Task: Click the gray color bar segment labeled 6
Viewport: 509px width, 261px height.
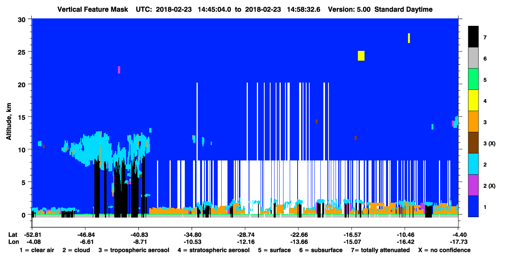Action: click(473, 58)
